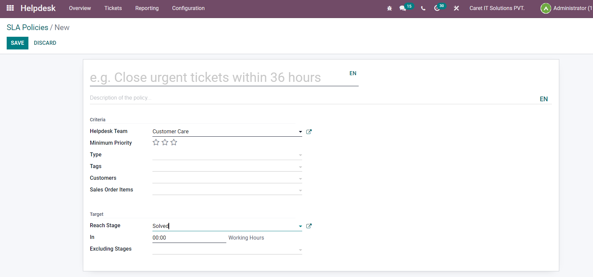
Task: Open the apps grid menu icon
Action: (10, 8)
